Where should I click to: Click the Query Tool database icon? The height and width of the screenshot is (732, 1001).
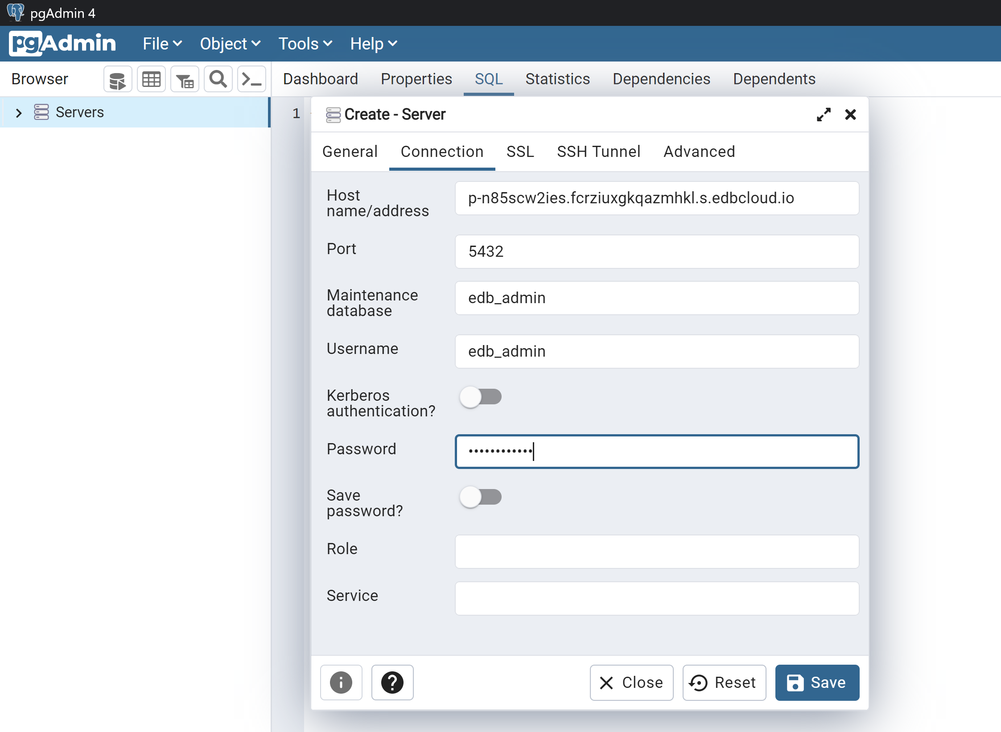(x=118, y=79)
